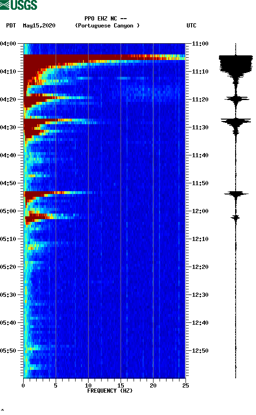
Task: Click the '05:40' PDT time label
Action: 8,323
